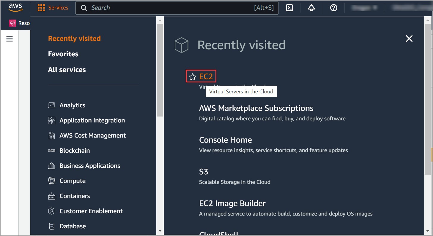Click the Containers category icon
The width and height of the screenshot is (433, 236).
[52, 196]
